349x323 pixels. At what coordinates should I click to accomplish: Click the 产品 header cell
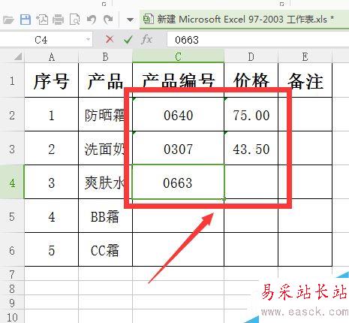click(x=105, y=80)
